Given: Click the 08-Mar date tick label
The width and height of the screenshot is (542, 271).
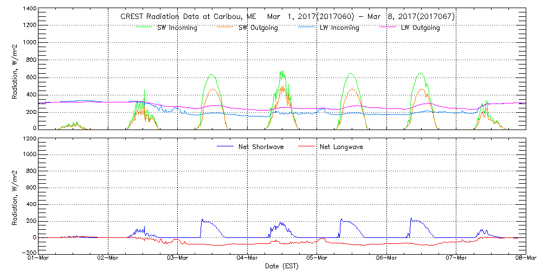Looking at the screenshot, I should tap(526, 259).
